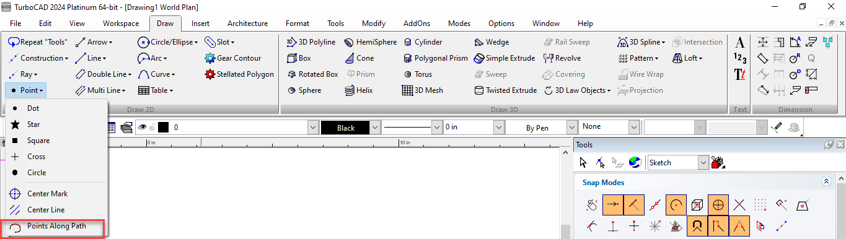Click the Simple Extrude tool

pos(504,58)
